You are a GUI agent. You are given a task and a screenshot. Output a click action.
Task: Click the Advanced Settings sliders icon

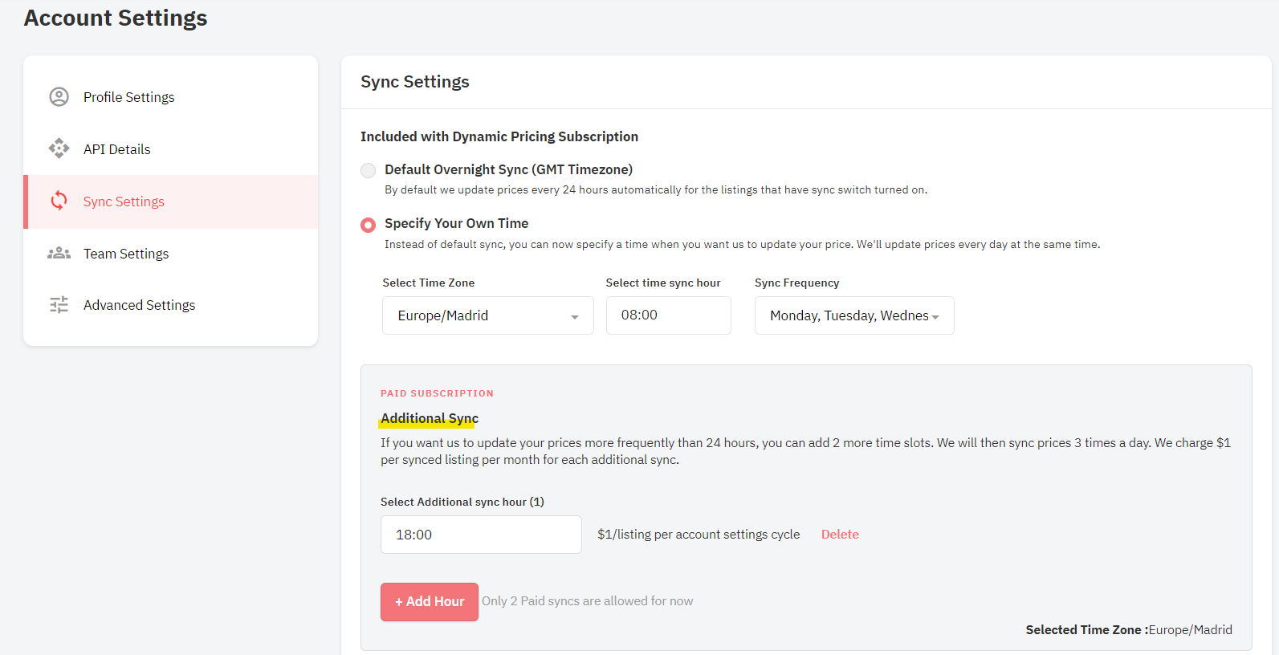click(59, 305)
